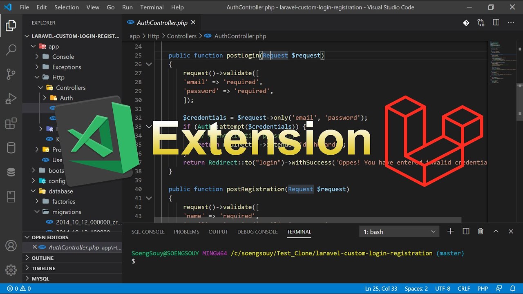Image resolution: width=523 pixels, height=294 pixels.
Task: Switch to the PROBLEMS panel tab
Action: pyautogui.click(x=186, y=232)
